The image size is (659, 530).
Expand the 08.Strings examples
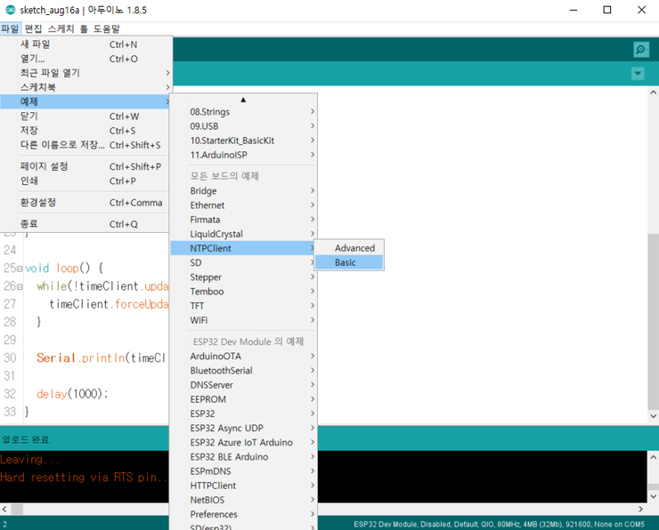243,112
